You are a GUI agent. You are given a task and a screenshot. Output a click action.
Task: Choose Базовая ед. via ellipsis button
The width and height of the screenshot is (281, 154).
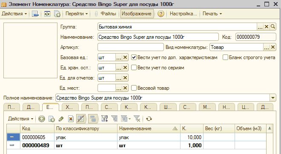[119, 57]
